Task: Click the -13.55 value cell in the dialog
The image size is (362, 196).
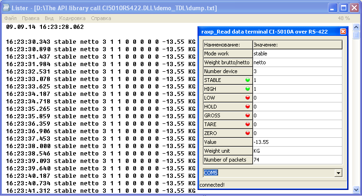Action: (x=297, y=142)
